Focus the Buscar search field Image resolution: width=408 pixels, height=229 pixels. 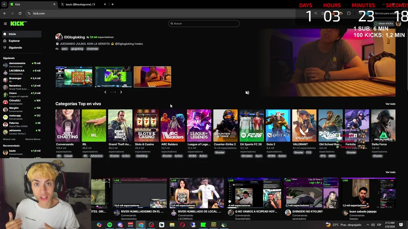click(x=204, y=24)
